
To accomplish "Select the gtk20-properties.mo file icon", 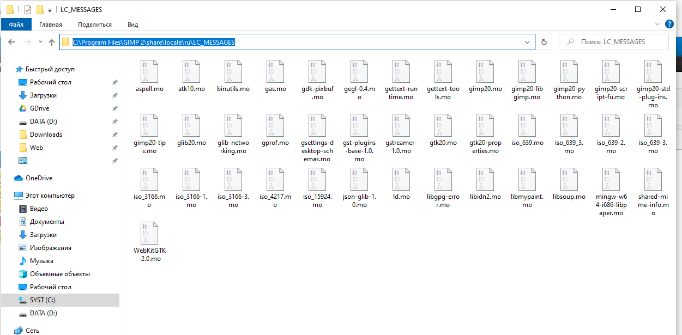I will tap(485, 125).
